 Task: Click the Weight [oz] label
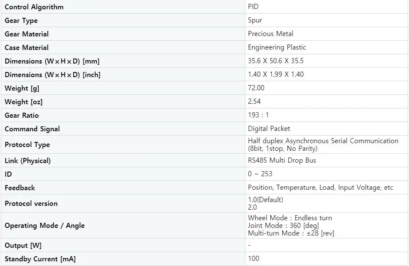point(23,102)
